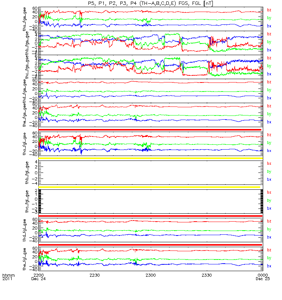Click the by legend of the_fgl_gse panel
The height and width of the screenshot is (300, 282).
point(269,258)
